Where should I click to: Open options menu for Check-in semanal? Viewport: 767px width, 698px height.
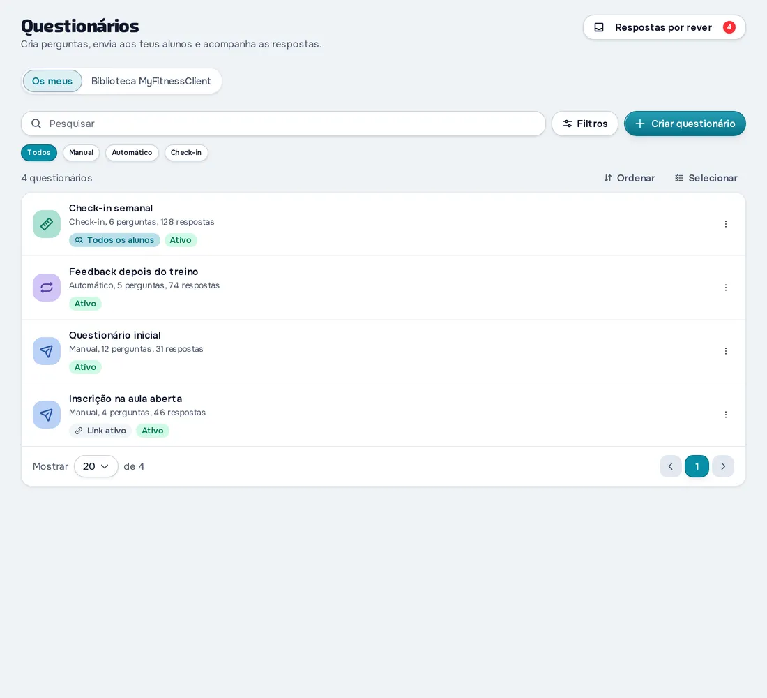725,224
